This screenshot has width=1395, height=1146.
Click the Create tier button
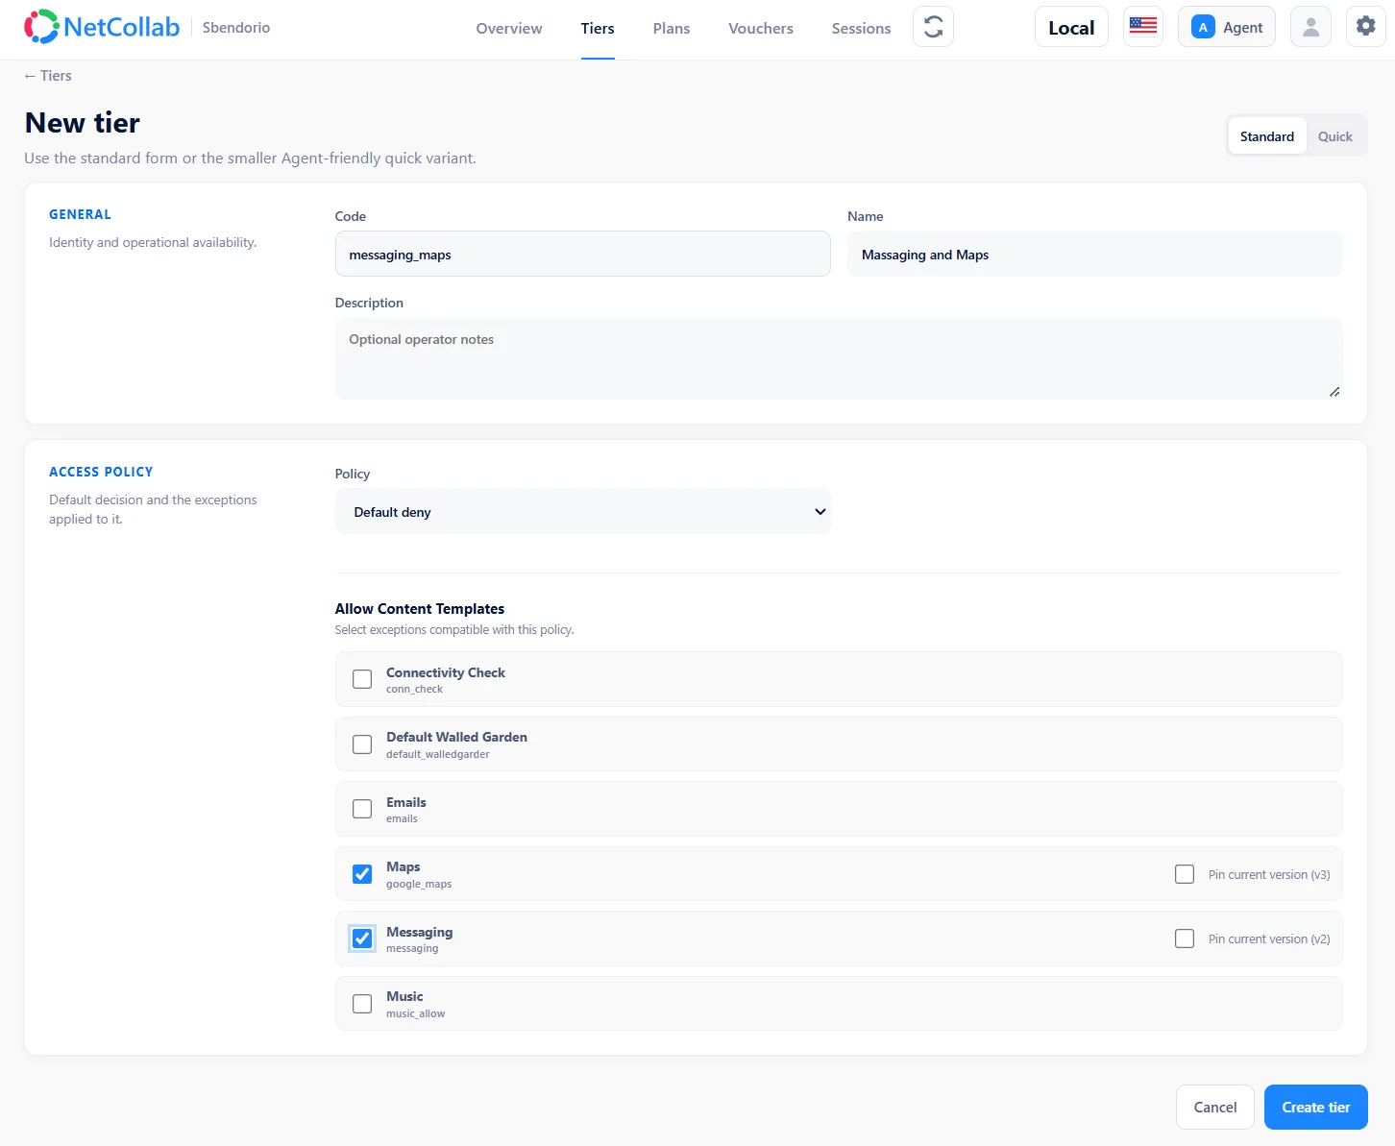(1316, 1108)
